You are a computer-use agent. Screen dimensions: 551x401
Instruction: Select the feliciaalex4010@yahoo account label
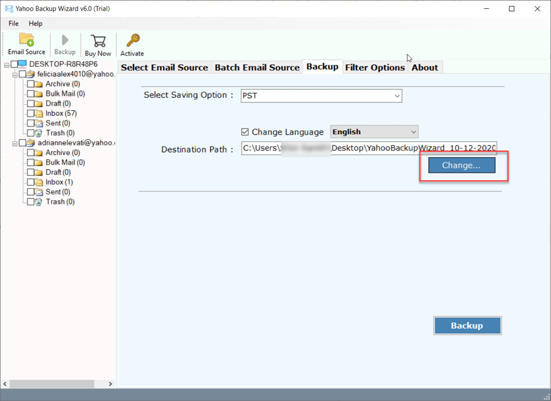click(76, 74)
